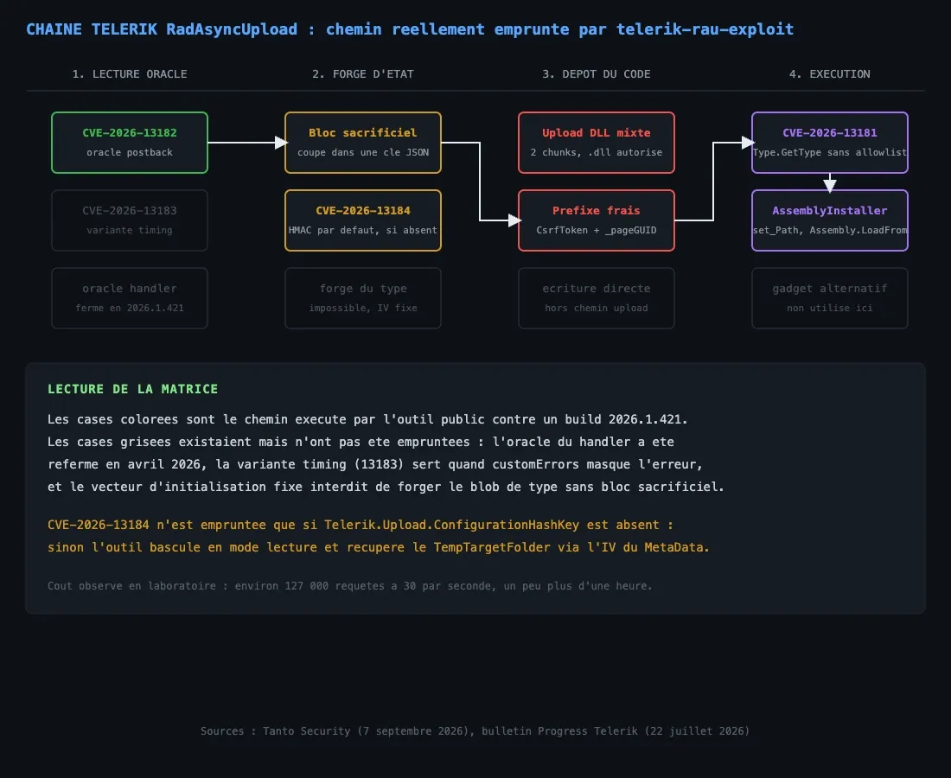
Task: Click the red 'Prefixe frais' box
Action: coord(597,220)
